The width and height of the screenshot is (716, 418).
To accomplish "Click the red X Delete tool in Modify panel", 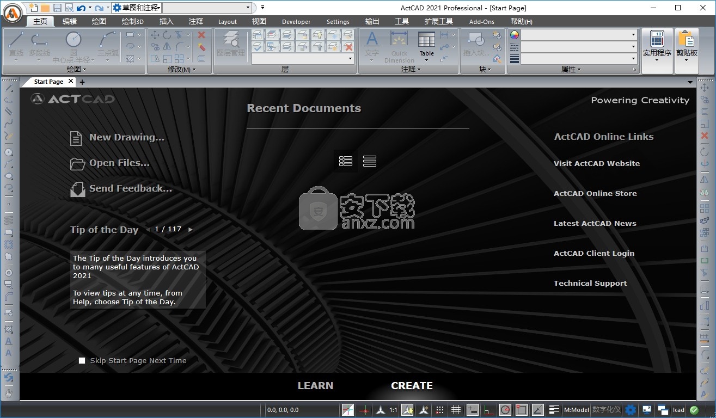I will [201, 35].
